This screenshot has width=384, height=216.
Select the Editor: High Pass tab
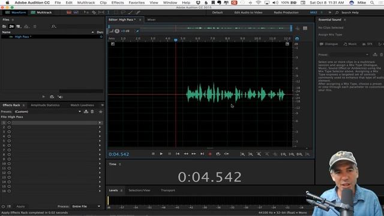point(122,20)
